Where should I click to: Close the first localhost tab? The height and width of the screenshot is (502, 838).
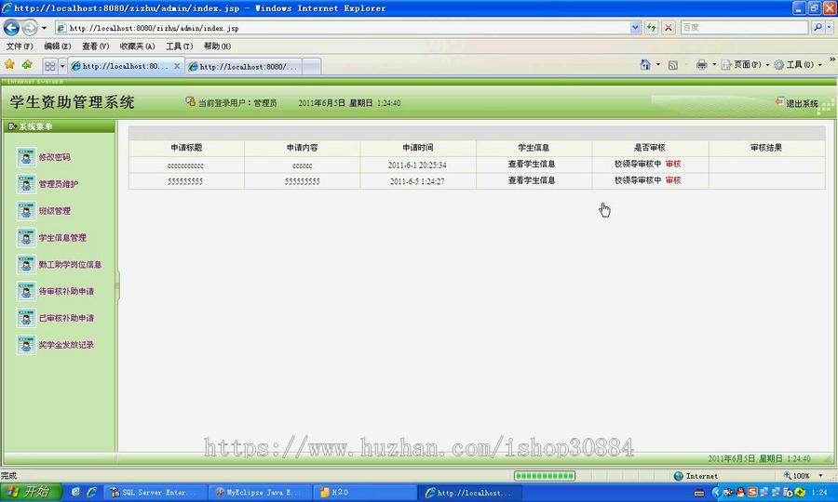click(x=177, y=66)
